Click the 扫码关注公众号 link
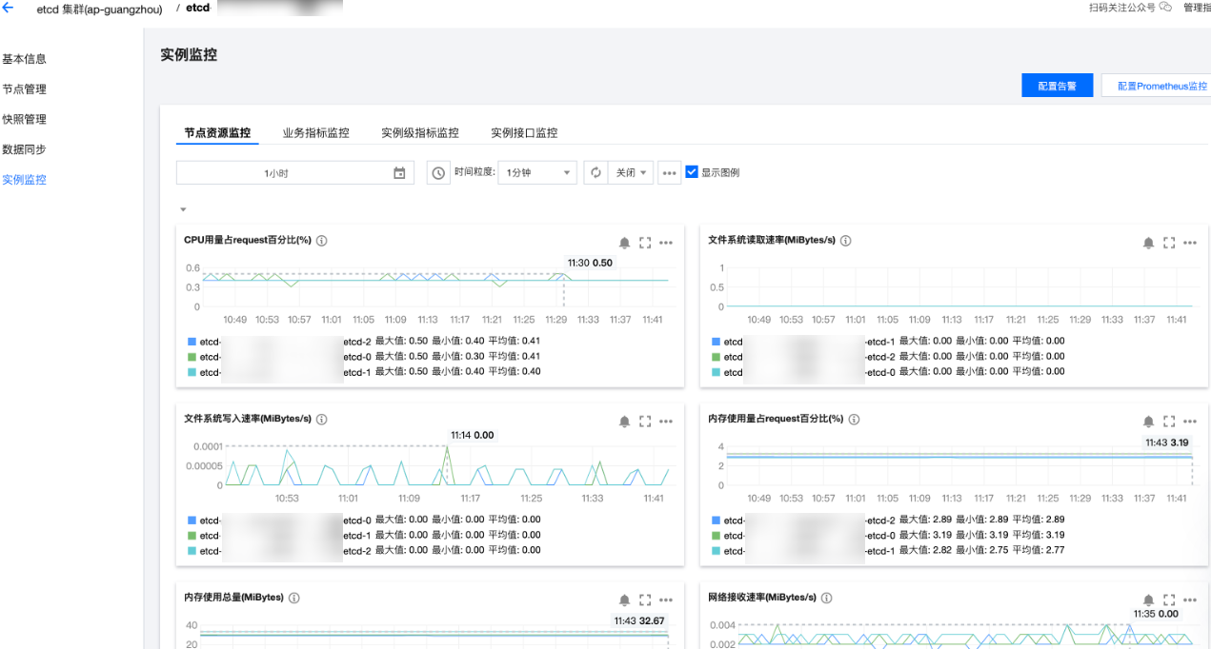 1122,7
